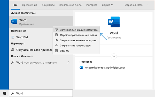Select Запуск от имени администратора
Image resolution: width=155 pixels, height=97 pixels.
click(x=76, y=30)
